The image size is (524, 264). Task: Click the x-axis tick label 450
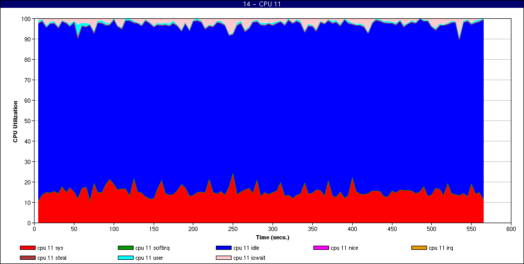click(391, 229)
